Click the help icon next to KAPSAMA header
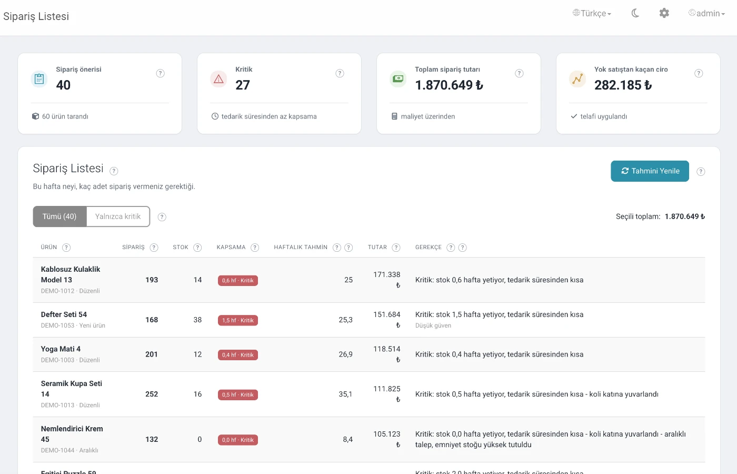The width and height of the screenshot is (737, 474). coord(255,248)
